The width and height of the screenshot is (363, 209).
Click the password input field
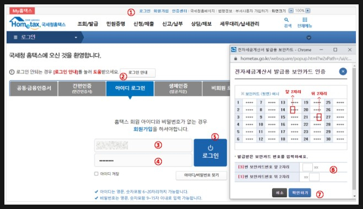143,160
